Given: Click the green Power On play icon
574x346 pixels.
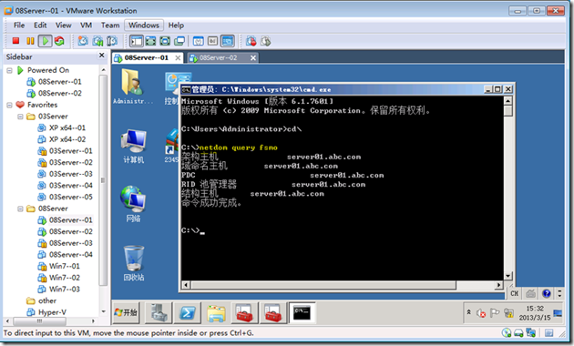Looking at the screenshot, I should [45, 41].
